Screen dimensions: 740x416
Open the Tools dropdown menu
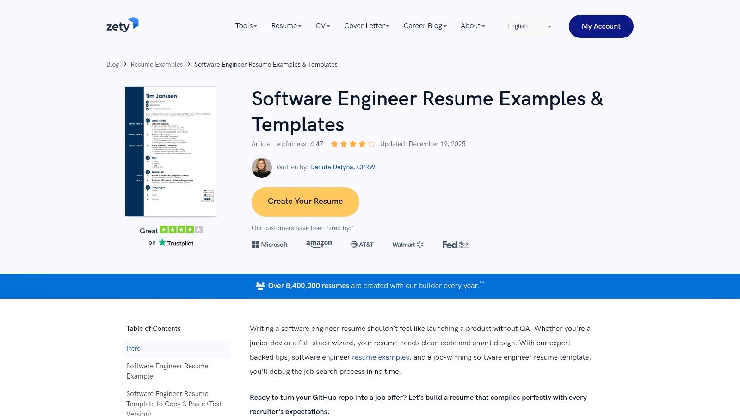246,26
